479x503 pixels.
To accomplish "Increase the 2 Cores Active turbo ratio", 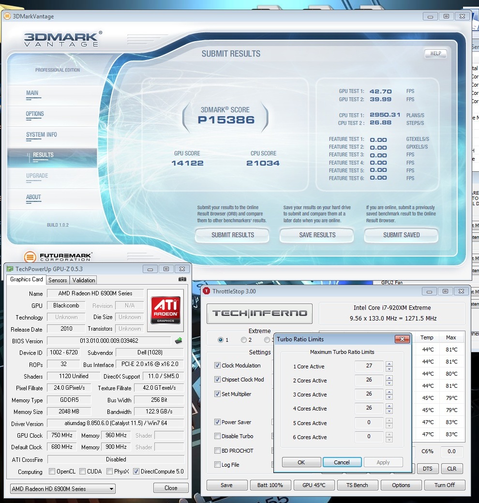I will click(x=389, y=378).
